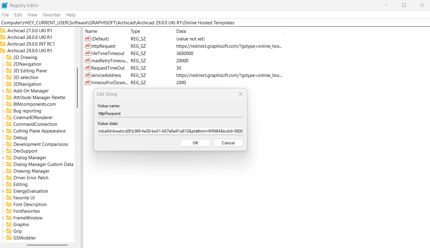Expand the Dialog Manager key
The width and height of the screenshot is (430, 248).
[x=3, y=157]
